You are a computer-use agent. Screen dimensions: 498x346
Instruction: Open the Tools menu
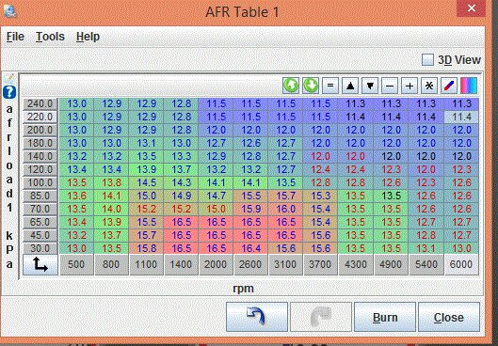[50, 37]
